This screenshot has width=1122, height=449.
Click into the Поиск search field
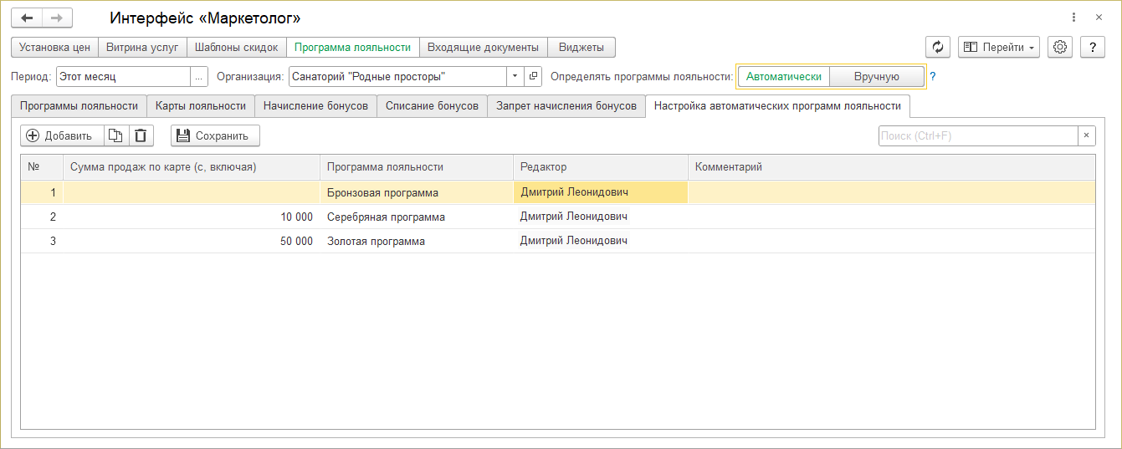[976, 135]
